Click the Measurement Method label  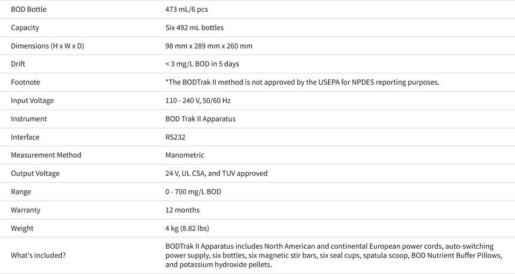(46, 155)
